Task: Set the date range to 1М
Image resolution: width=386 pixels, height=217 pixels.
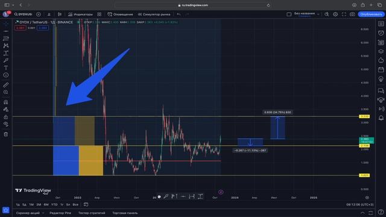Action: (x=31, y=204)
